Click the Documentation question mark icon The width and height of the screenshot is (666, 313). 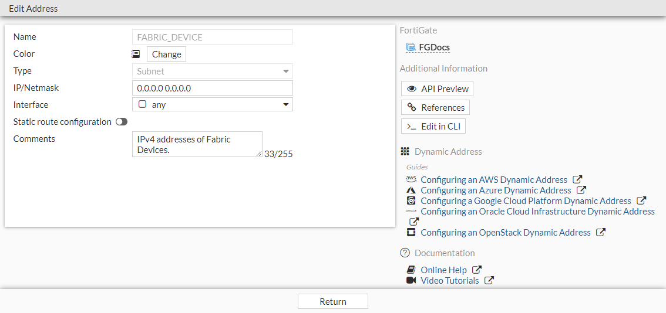coord(405,253)
